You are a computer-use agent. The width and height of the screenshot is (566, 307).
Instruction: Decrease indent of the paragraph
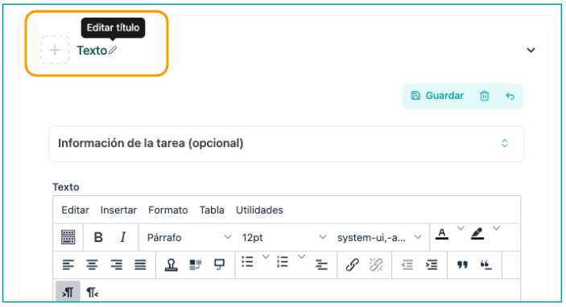(407, 265)
